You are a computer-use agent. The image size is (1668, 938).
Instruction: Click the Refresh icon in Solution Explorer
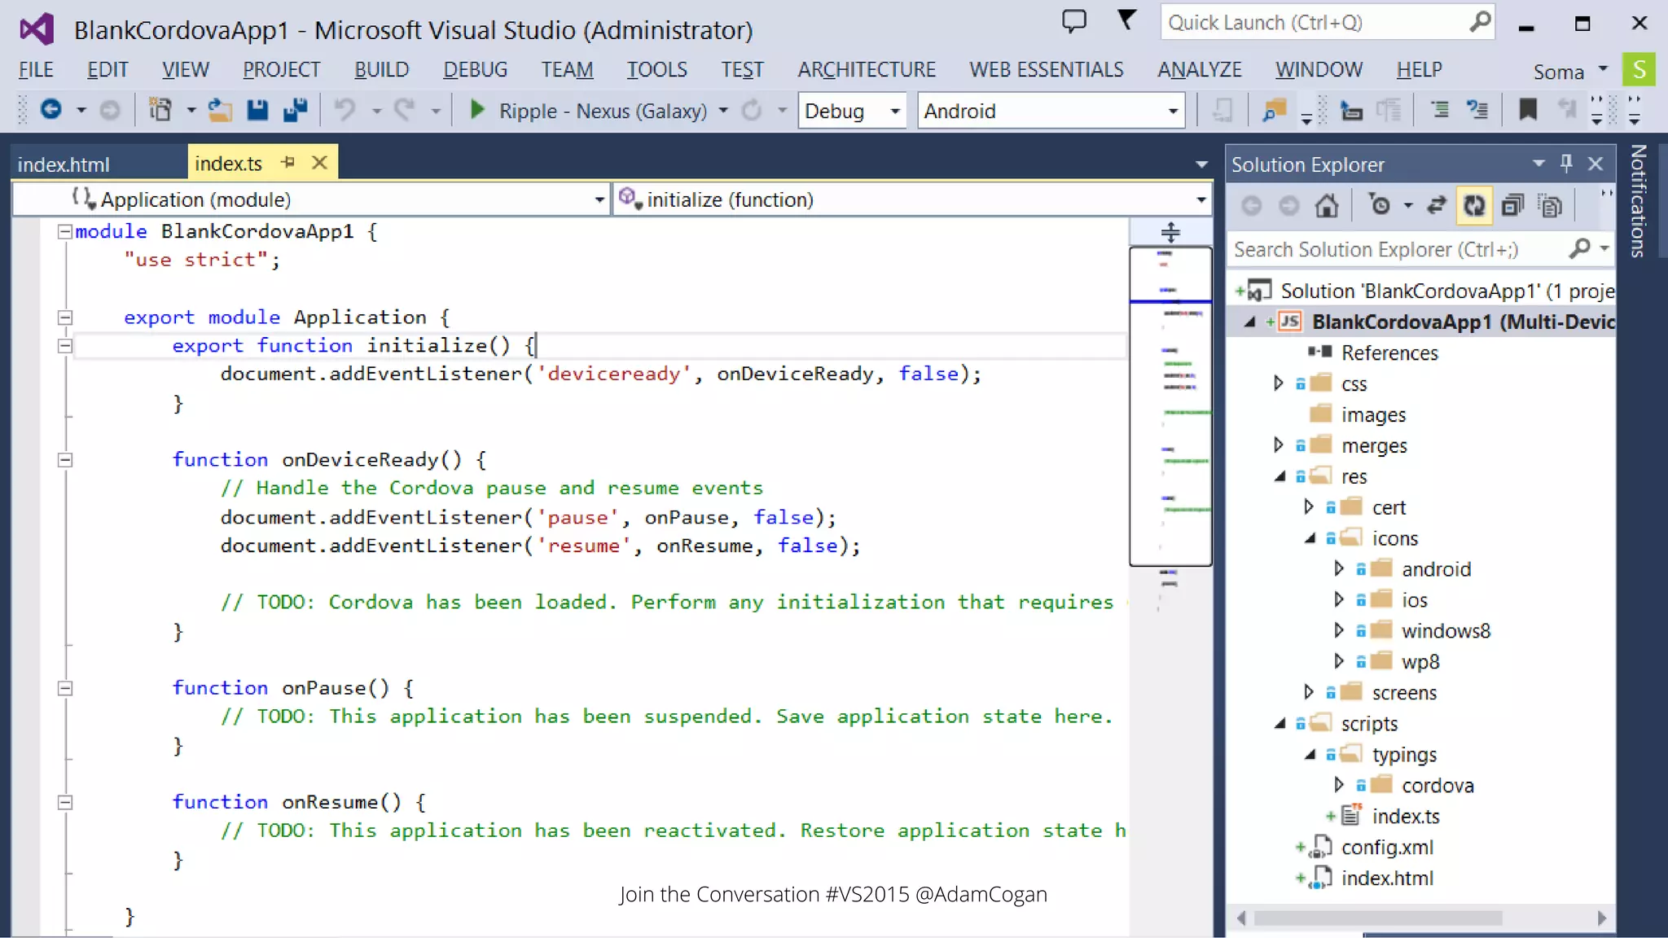[1474, 205]
